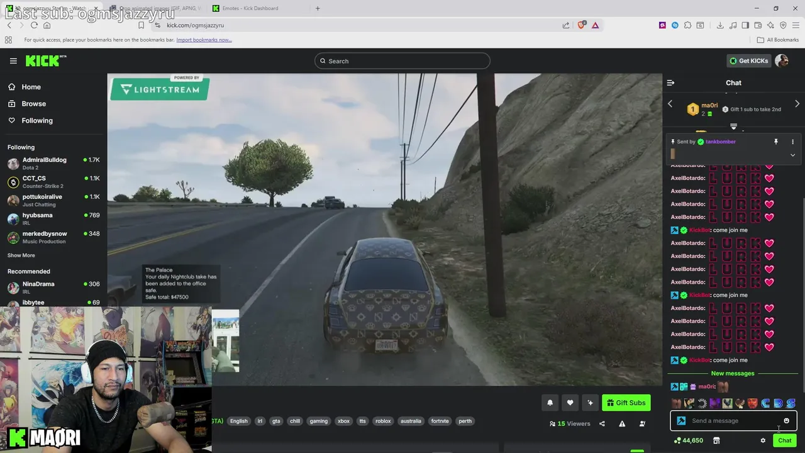Click the Get KICKs button
805x453 pixels.
point(748,61)
